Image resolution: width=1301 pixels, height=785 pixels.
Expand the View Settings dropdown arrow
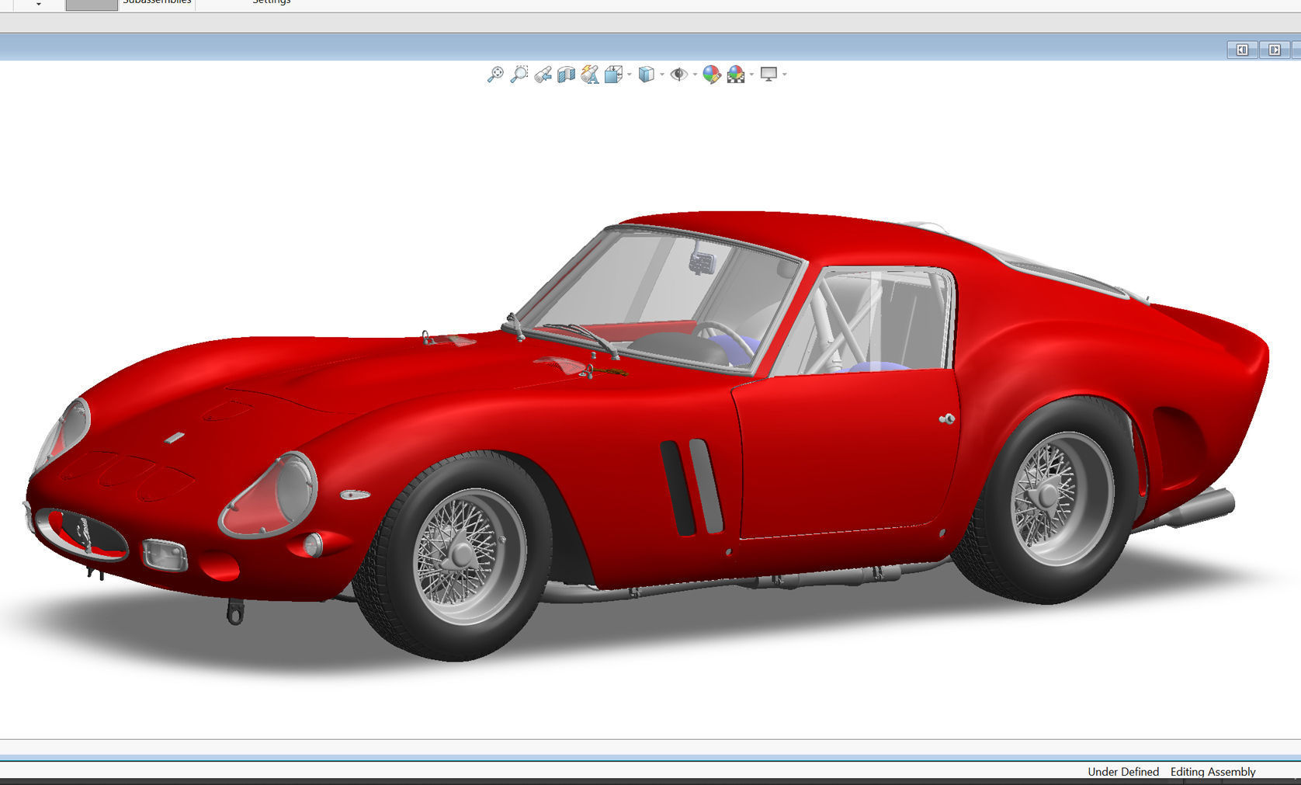point(785,75)
